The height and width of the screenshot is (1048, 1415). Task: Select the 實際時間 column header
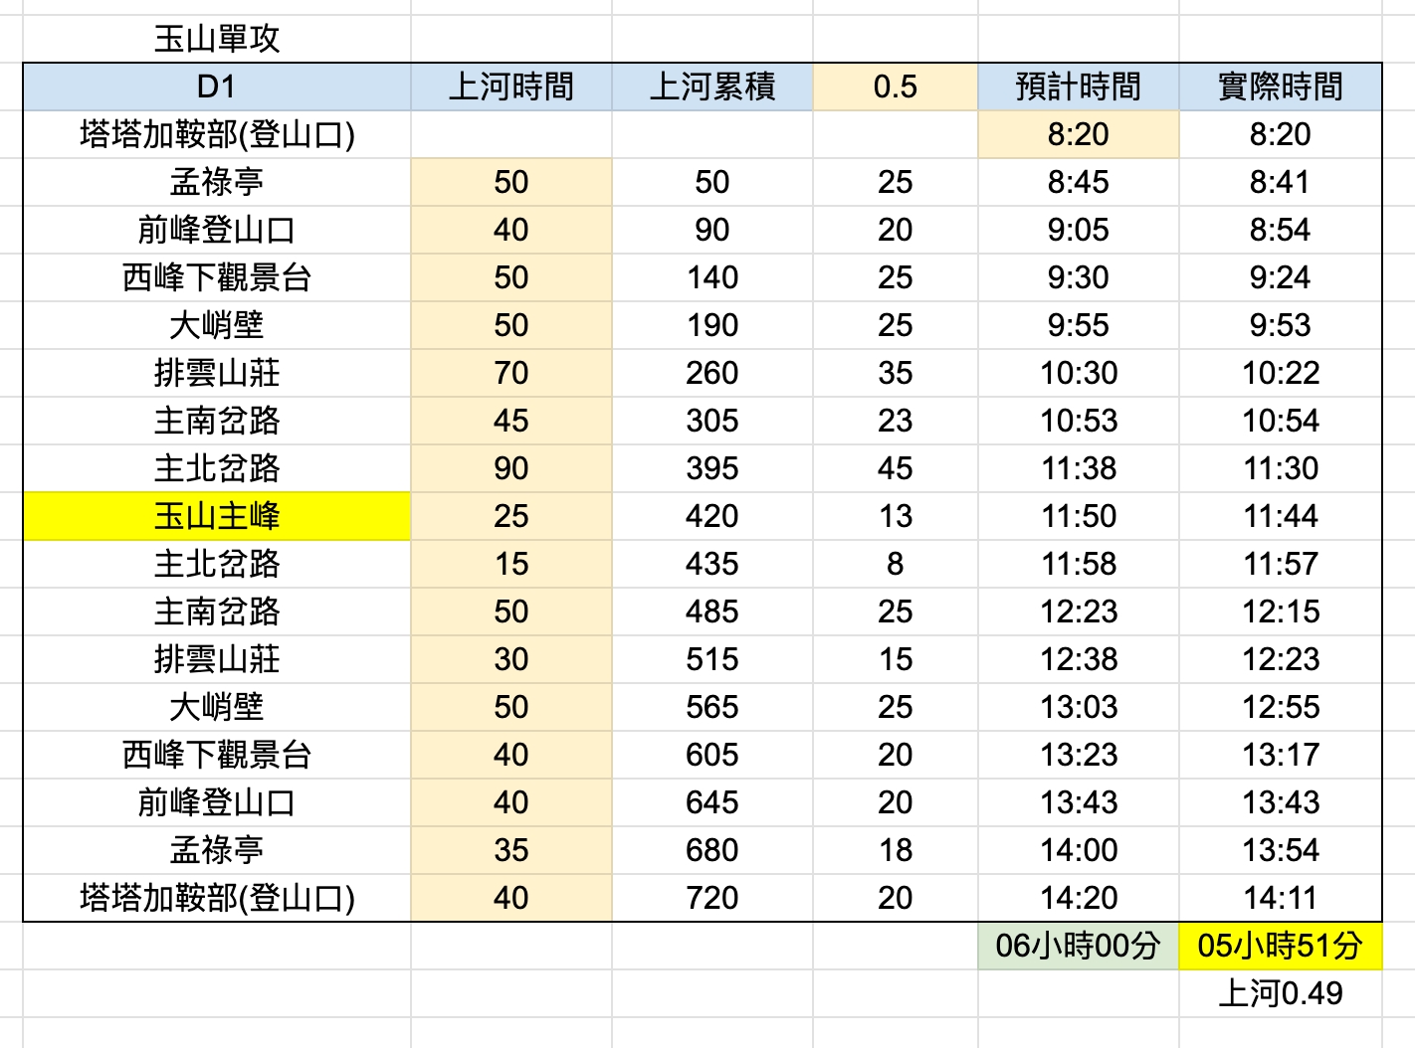(1281, 87)
